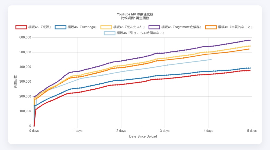Click the red swatch for 『光源』
Viewport: 270px width, 150px height.
pyautogui.click(x=21, y=27)
